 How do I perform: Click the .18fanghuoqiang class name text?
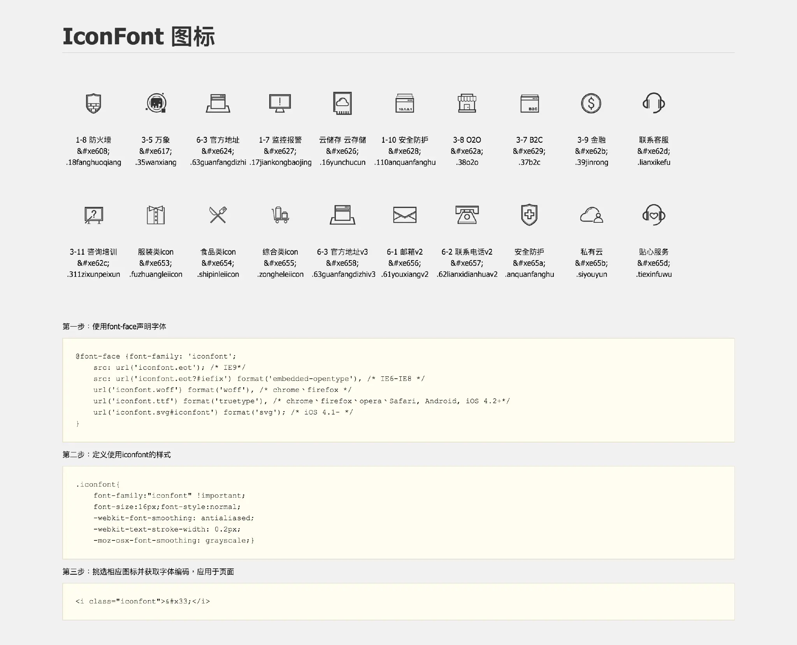coord(93,163)
